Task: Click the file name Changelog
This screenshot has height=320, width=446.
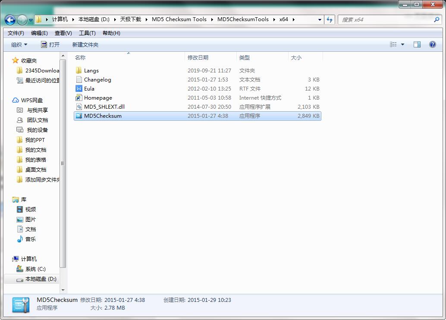Action: pos(97,80)
